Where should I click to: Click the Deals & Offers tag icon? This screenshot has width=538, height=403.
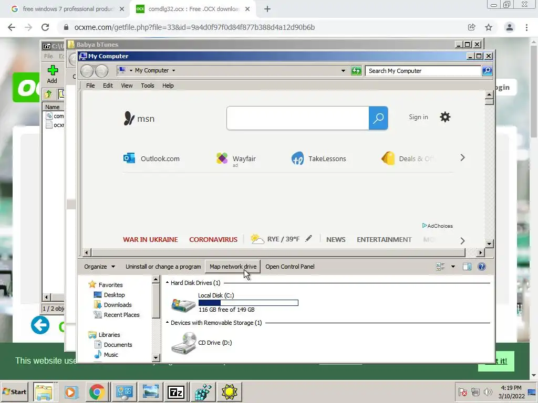tap(388, 158)
